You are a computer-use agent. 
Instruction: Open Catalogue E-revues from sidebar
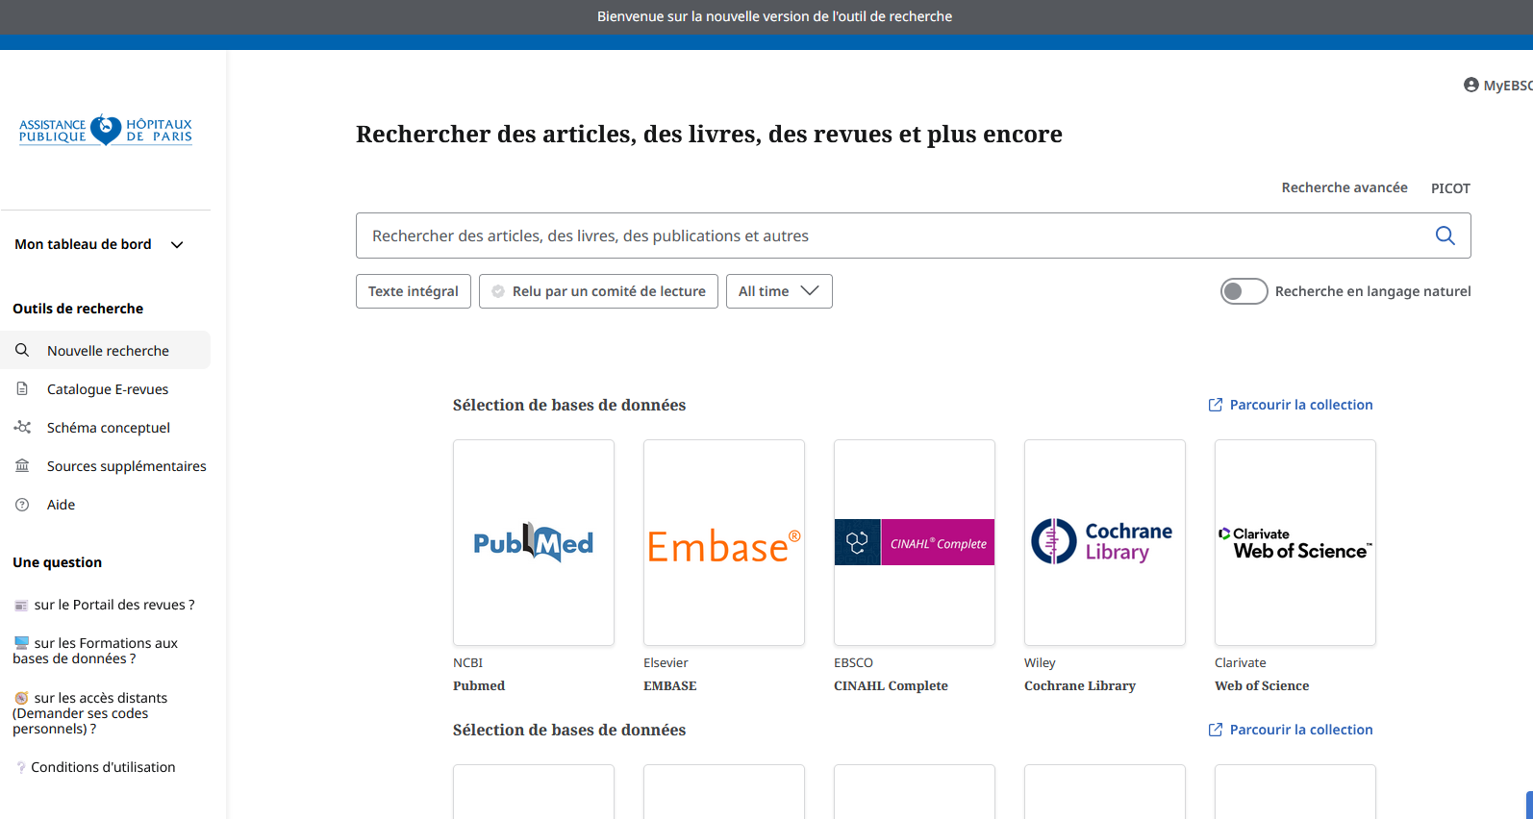[108, 389]
